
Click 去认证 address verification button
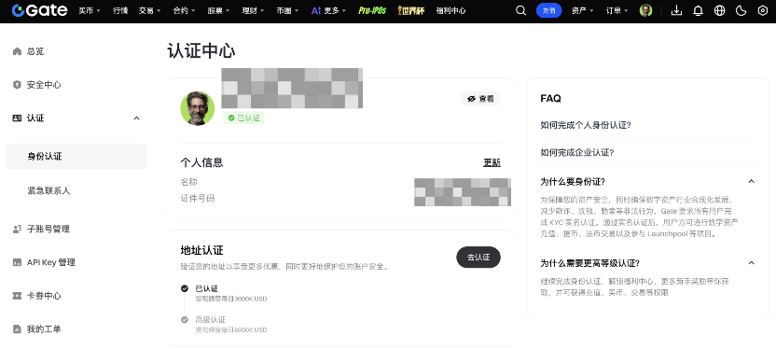[478, 258]
